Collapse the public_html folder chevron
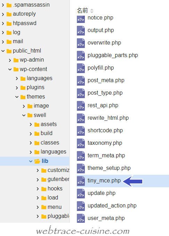 [3, 51]
